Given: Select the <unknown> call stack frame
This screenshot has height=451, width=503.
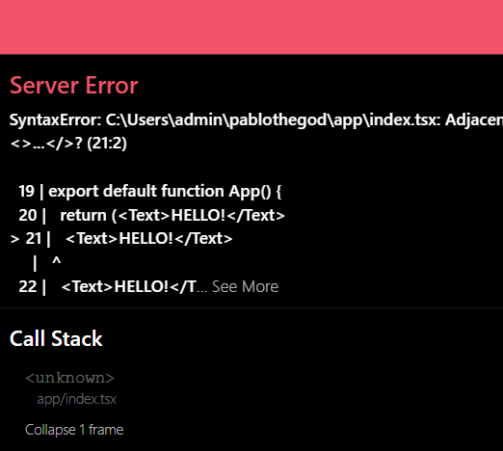Looking at the screenshot, I should (x=70, y=378).
